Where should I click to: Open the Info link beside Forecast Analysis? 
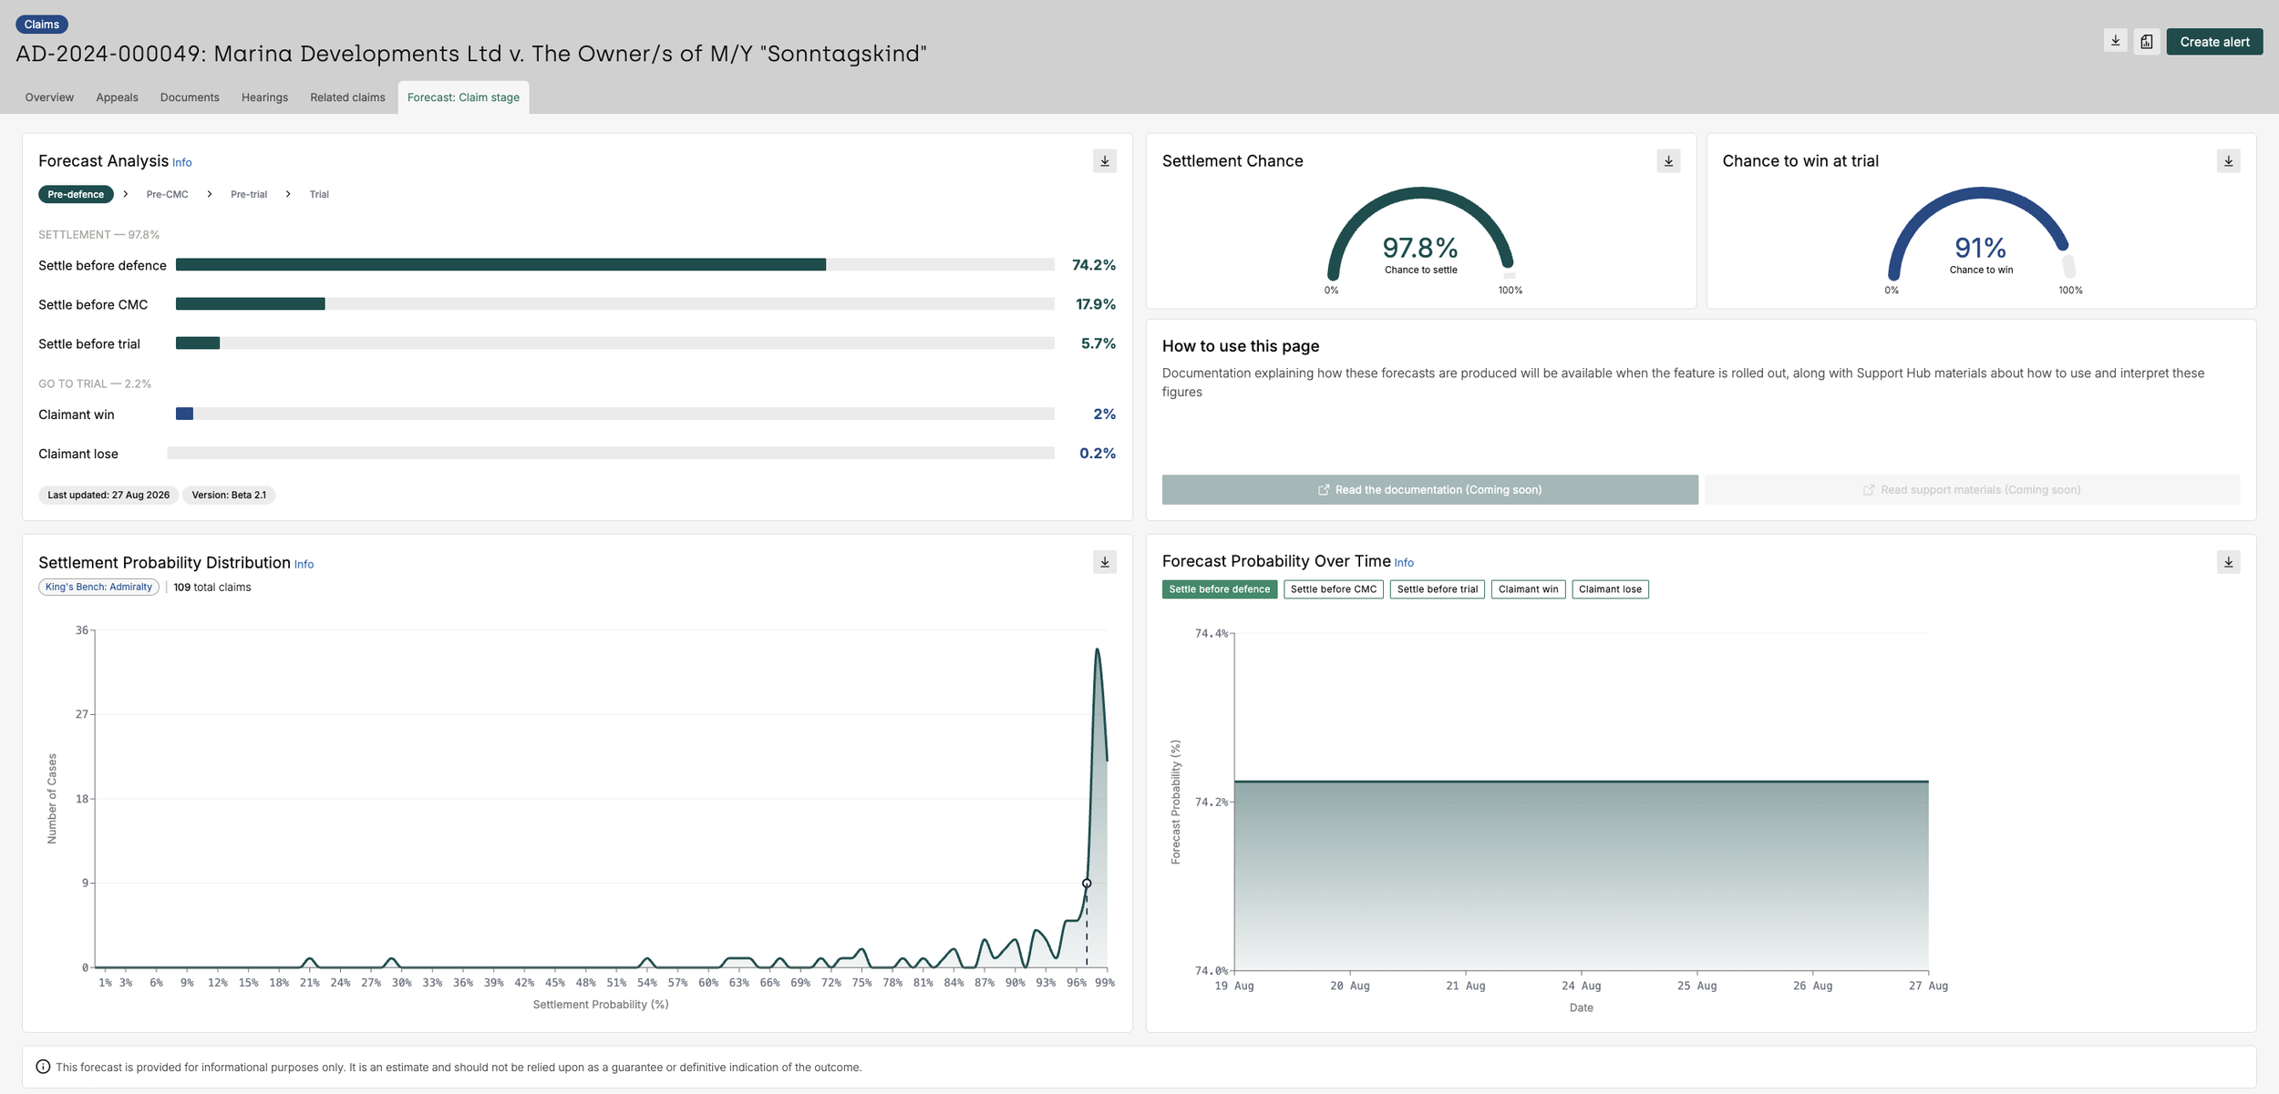(182, 163)
